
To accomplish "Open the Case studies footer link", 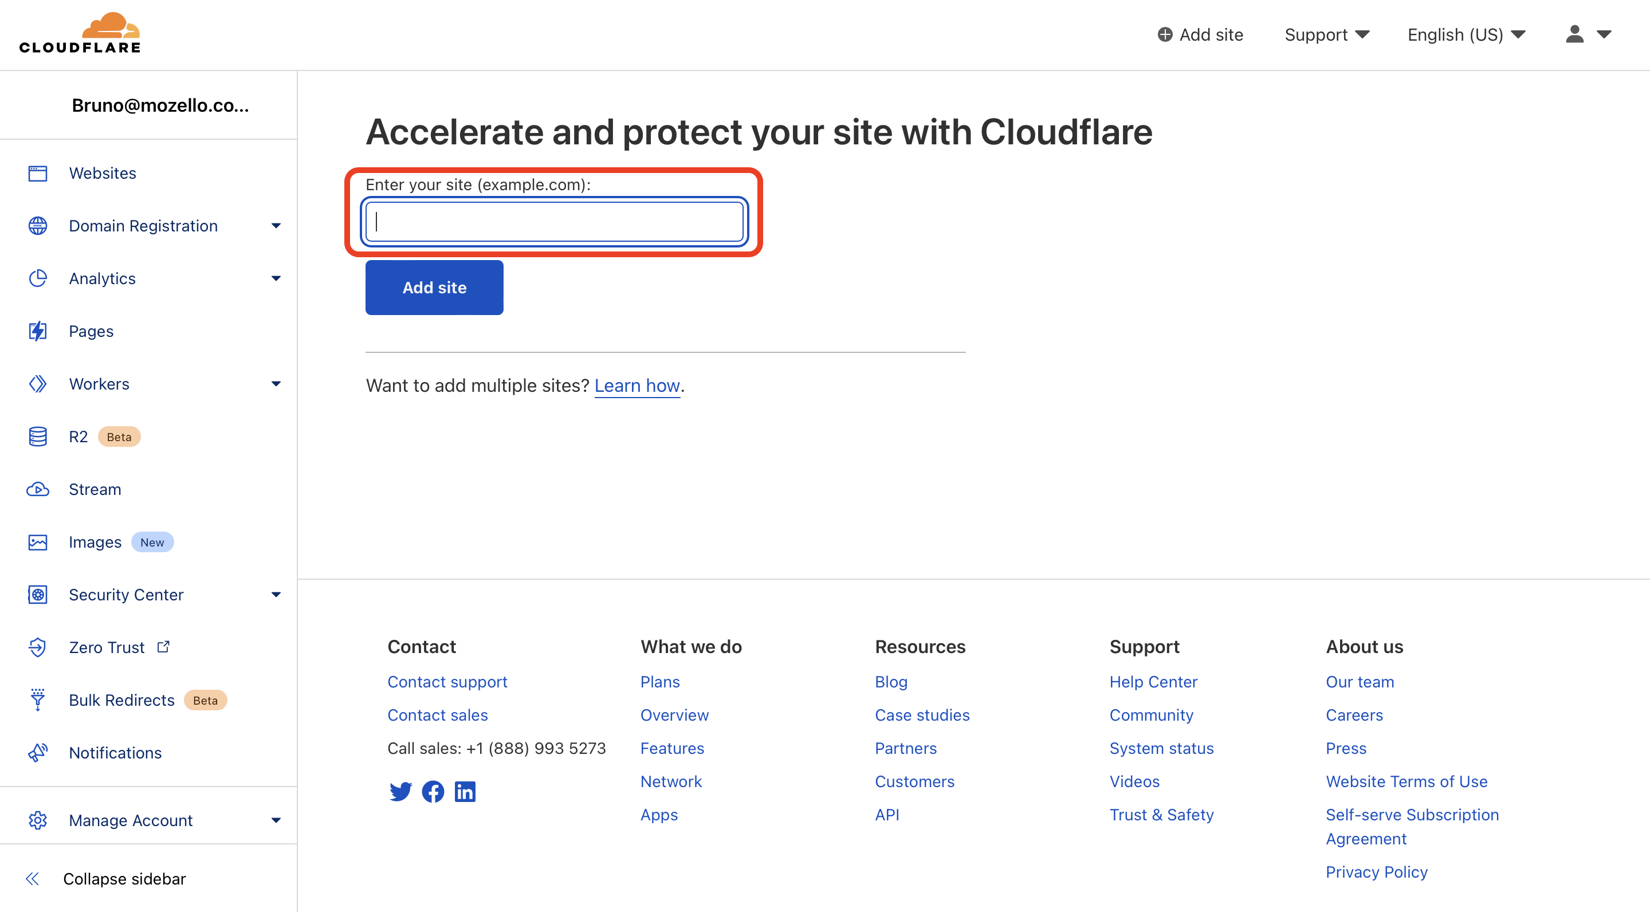I will pos(922,716).
